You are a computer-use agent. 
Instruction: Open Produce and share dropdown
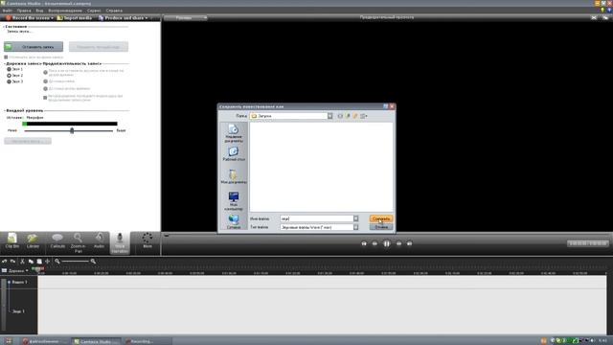point(147,18)
